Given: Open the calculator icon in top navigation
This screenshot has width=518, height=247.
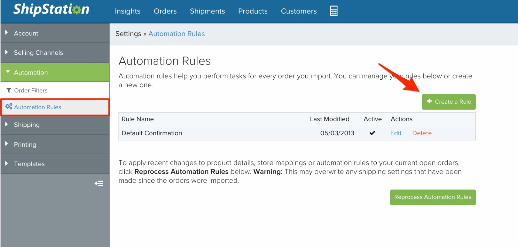Looking at the screenshot, I should [334, 11].
